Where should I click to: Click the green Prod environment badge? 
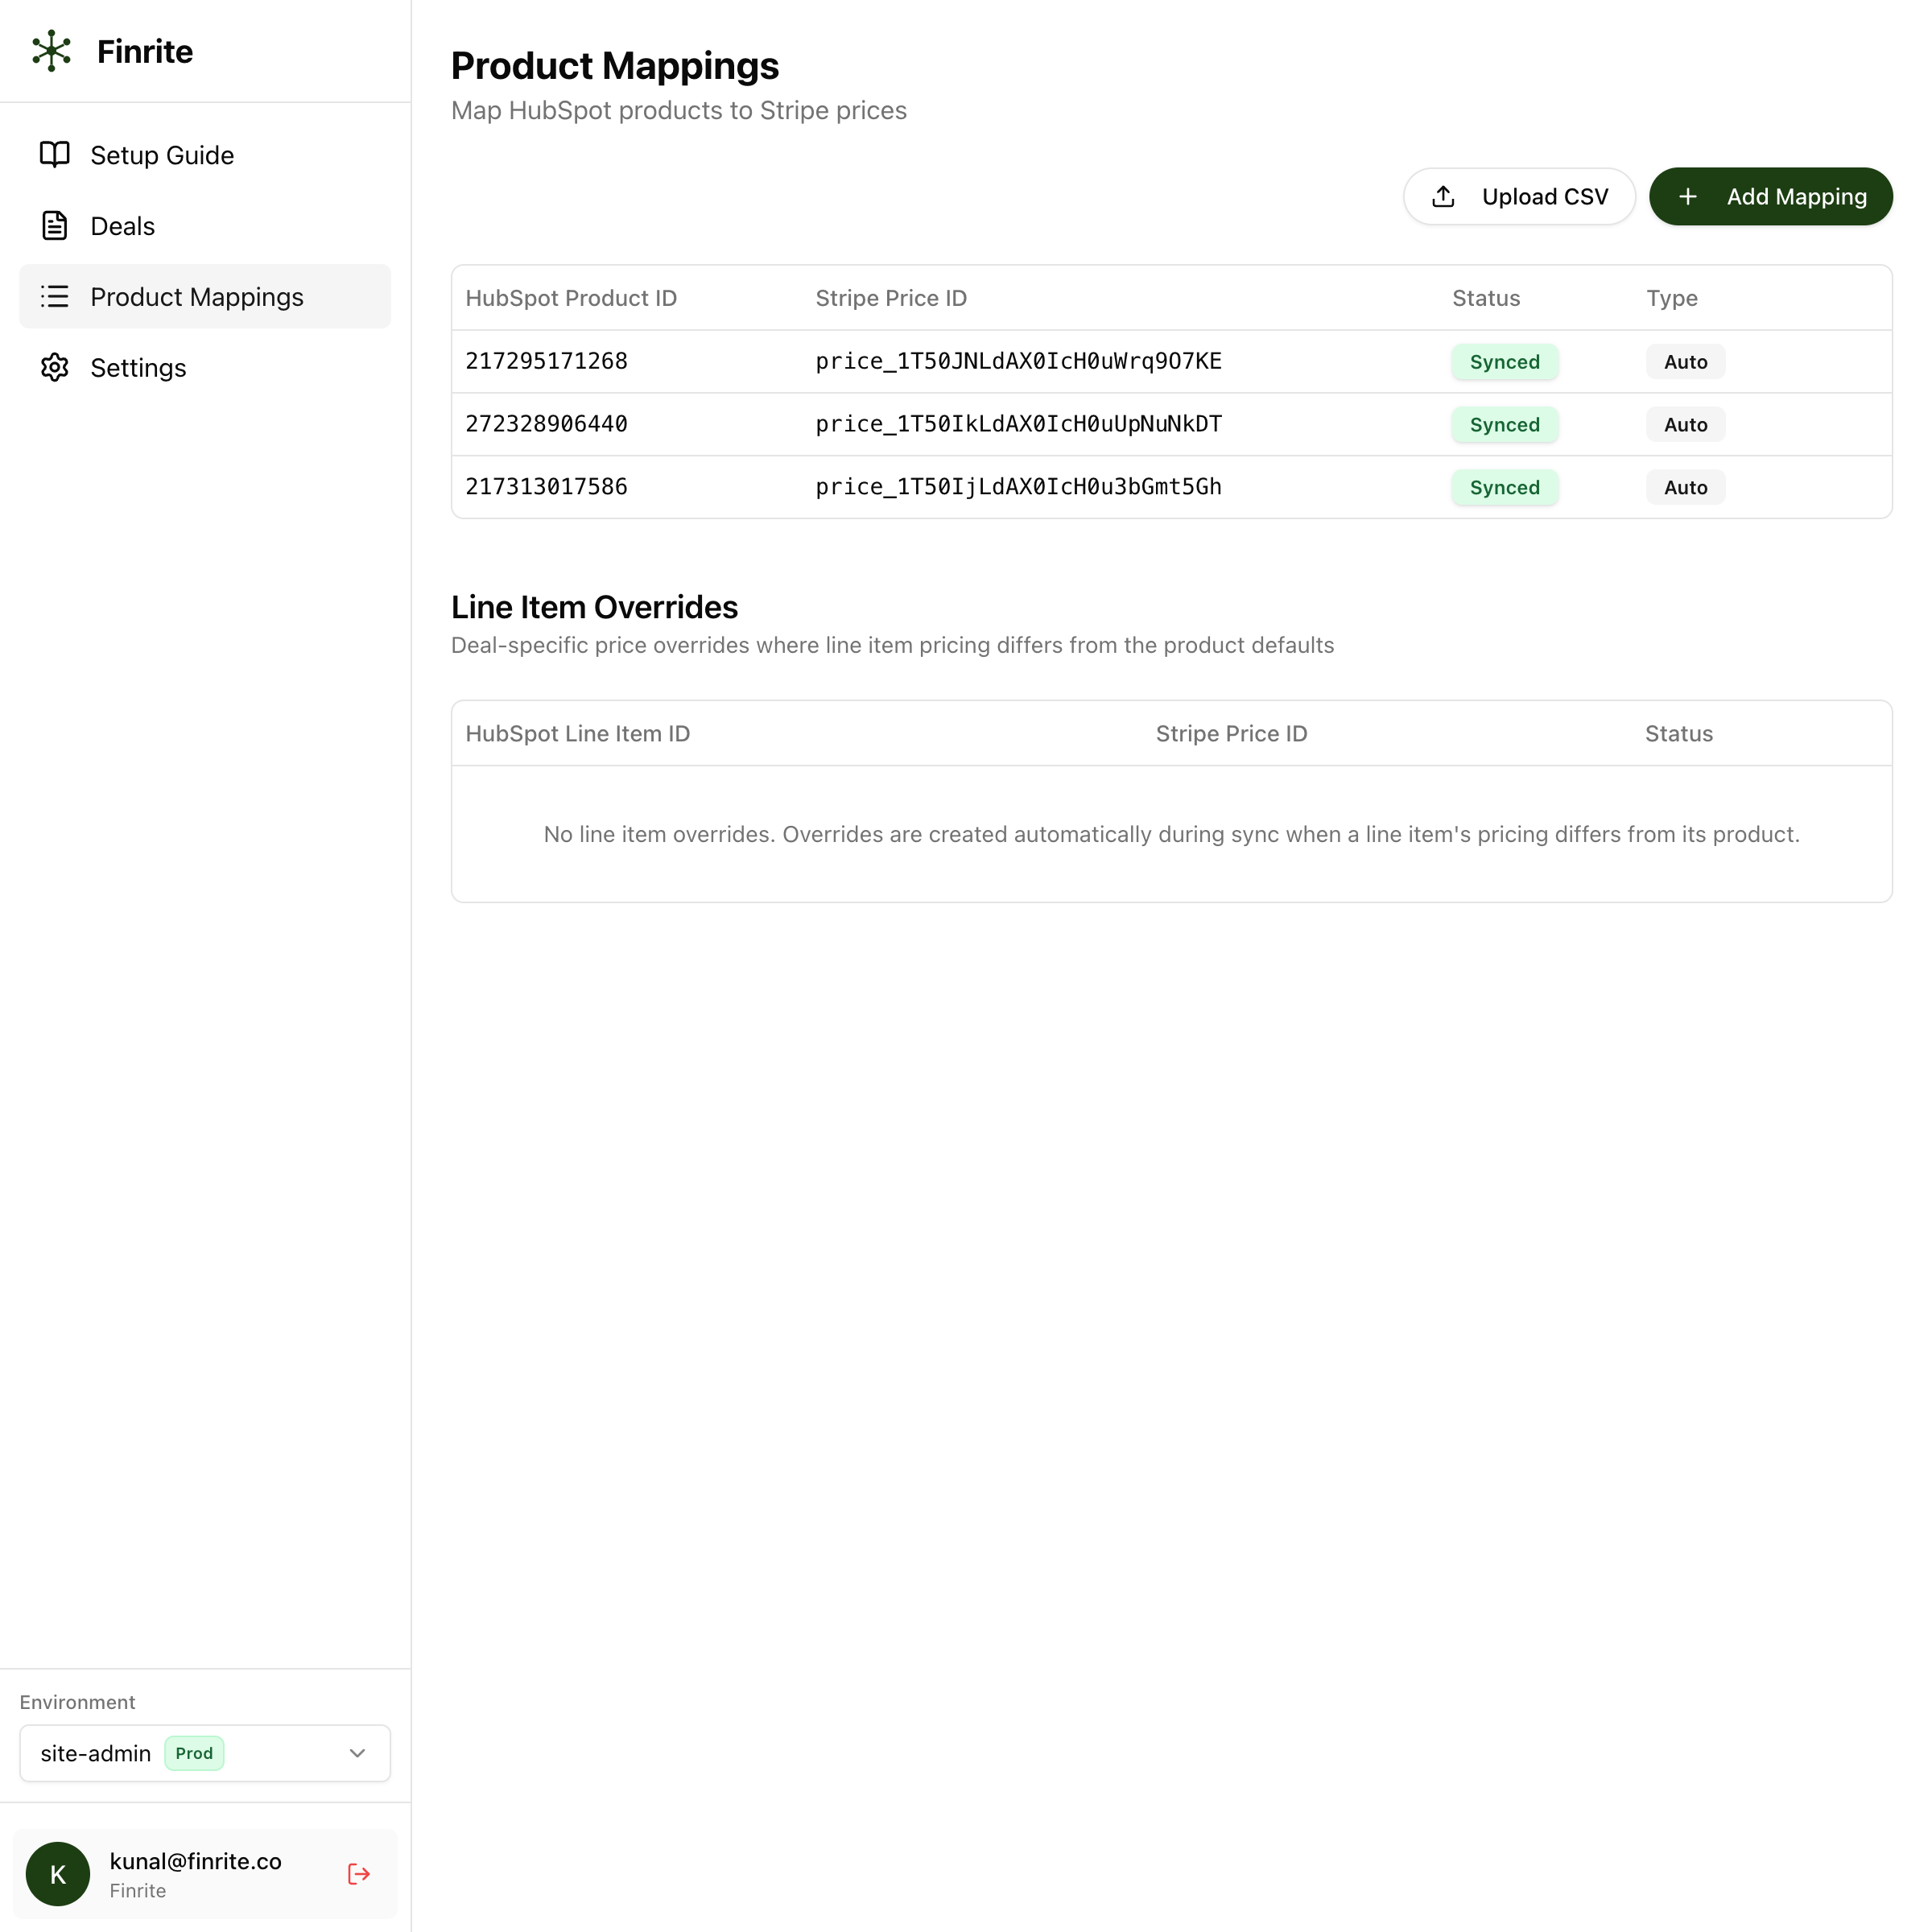[x=194, y=1753]
